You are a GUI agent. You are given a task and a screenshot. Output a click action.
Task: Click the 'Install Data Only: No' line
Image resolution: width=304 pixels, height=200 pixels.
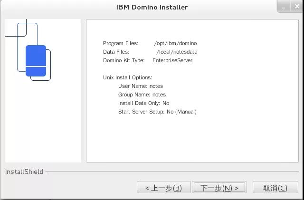point(143,103)
